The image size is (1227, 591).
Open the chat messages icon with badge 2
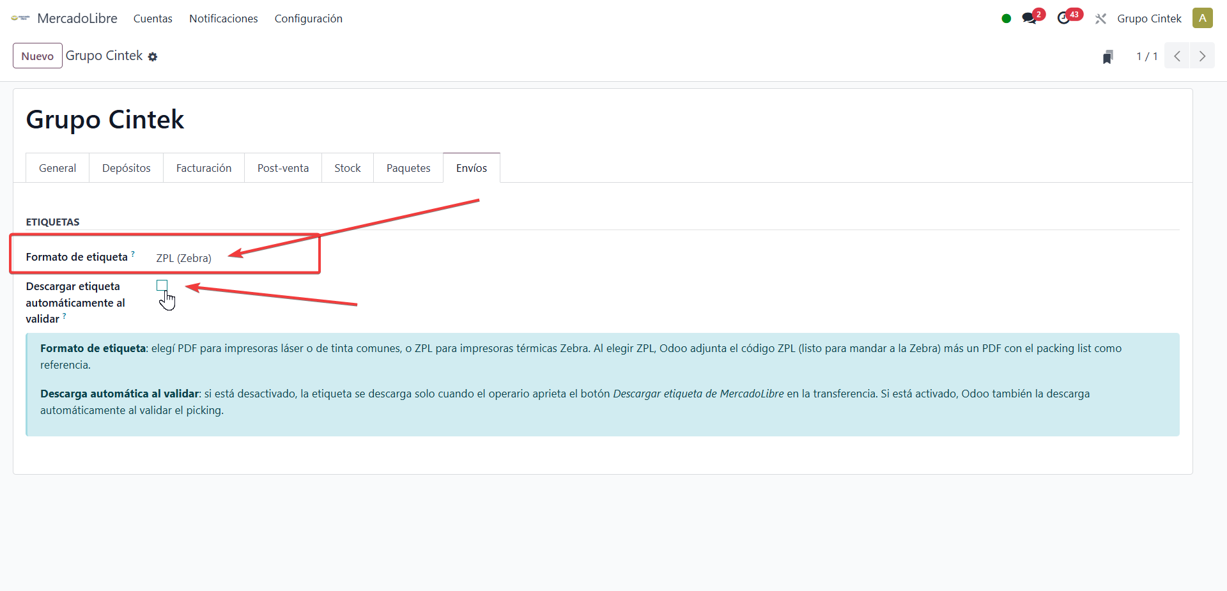click(x=1030, y=18)
